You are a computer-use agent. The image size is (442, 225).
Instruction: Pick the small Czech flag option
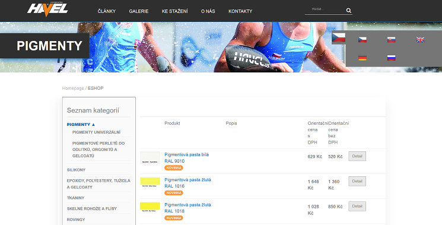pyautogui.click(x=362, y=40)
